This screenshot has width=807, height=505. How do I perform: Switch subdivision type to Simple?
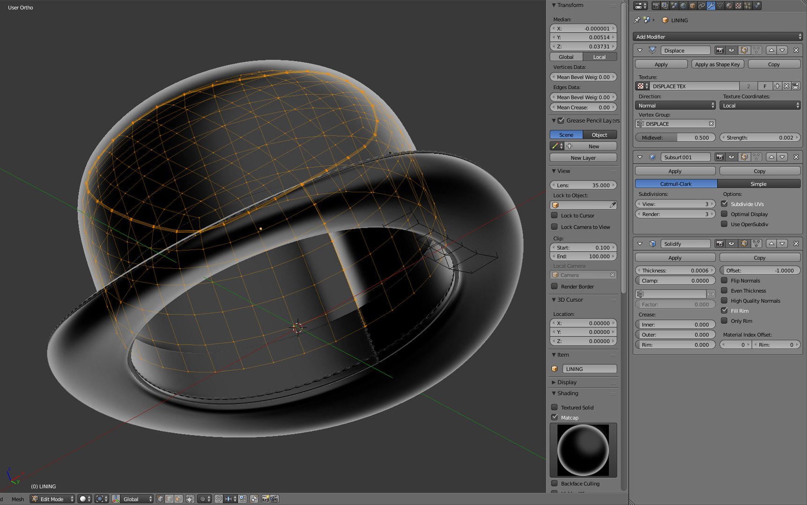coord(758,184)
